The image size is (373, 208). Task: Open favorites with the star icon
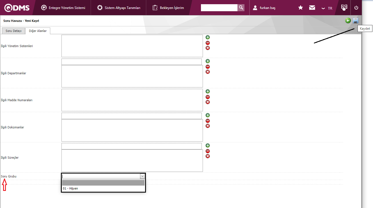[x=301, y=8]
